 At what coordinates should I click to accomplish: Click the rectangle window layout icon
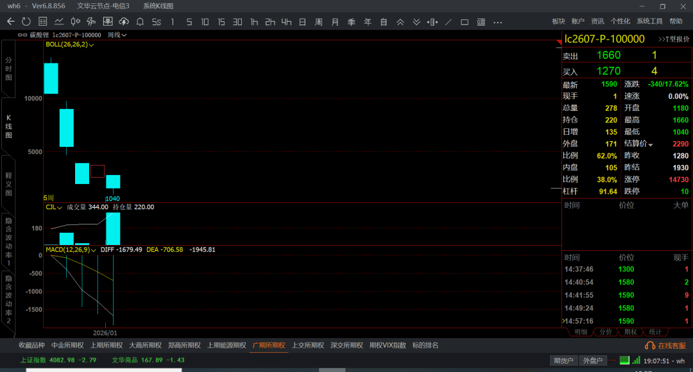point(465,22)
